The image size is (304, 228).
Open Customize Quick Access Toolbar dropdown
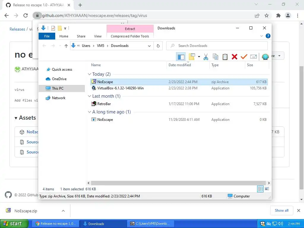pos(65,28)
